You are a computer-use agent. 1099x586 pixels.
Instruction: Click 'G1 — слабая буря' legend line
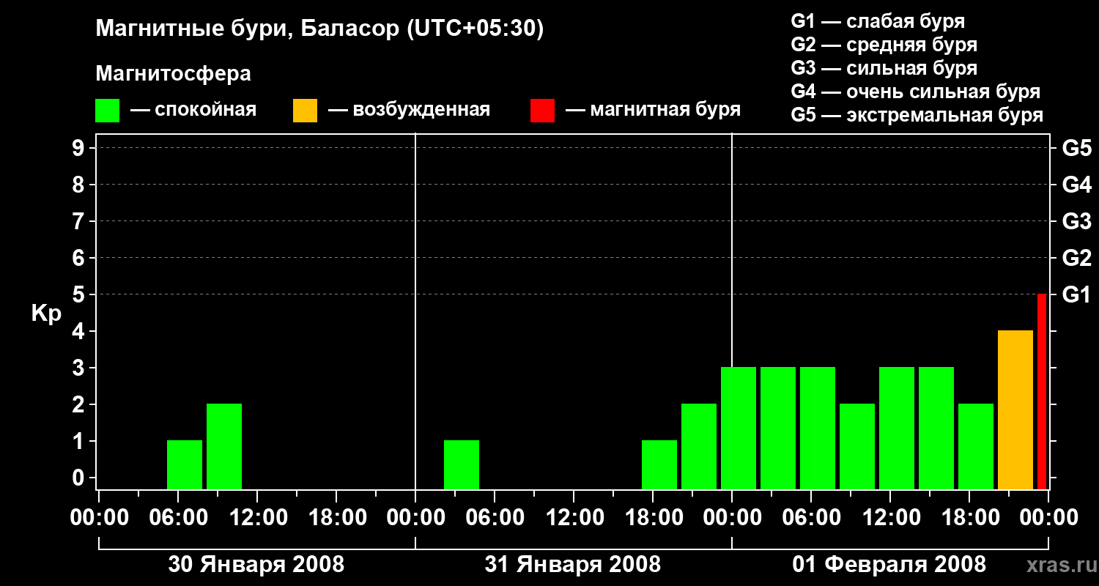(878, 21)
